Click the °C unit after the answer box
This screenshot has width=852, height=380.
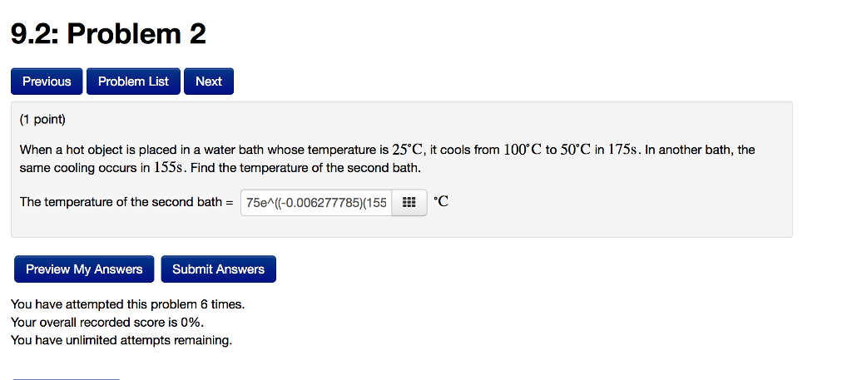point(441,202)
